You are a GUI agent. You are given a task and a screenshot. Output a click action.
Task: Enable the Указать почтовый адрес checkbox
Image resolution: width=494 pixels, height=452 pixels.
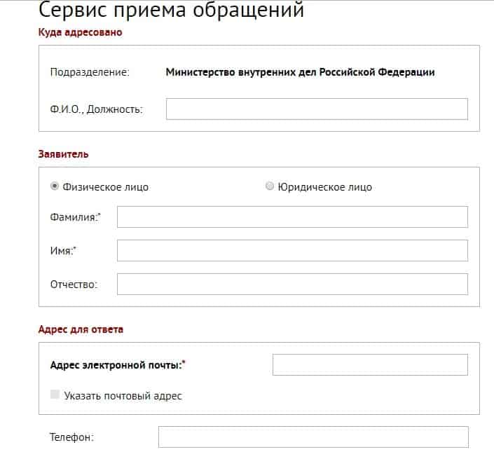55,395
